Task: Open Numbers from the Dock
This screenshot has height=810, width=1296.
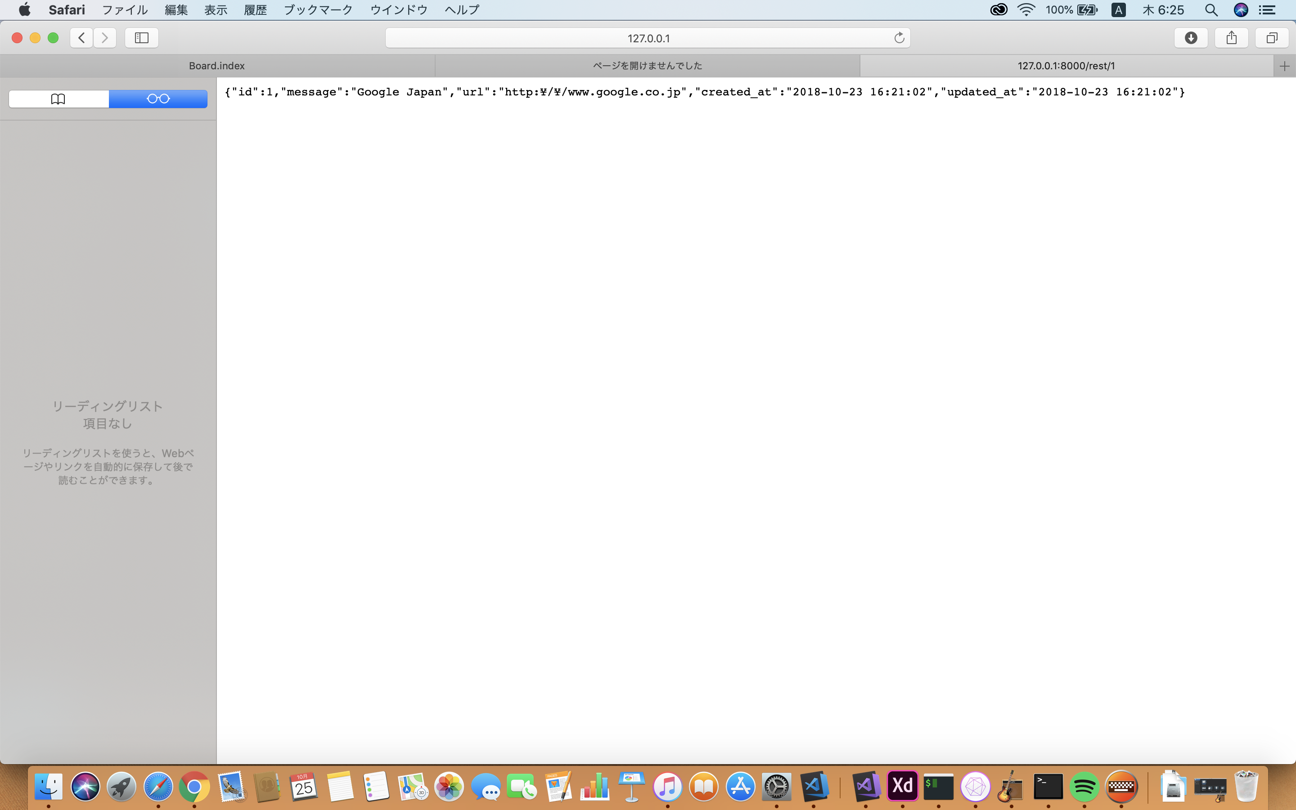Action: coord(594,787)
